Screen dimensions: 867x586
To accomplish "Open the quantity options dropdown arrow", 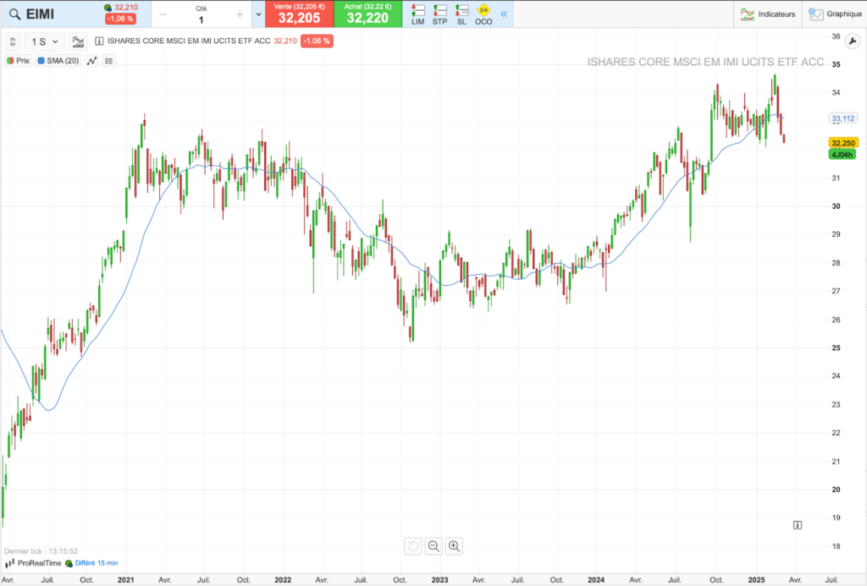I will click(258, 14).
